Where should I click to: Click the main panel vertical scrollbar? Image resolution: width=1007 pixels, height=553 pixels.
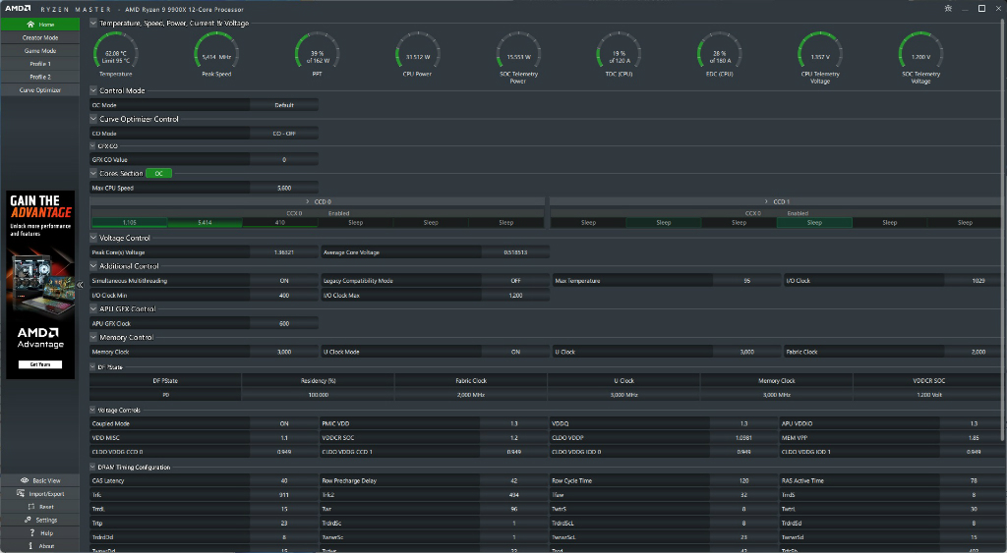1004,231
